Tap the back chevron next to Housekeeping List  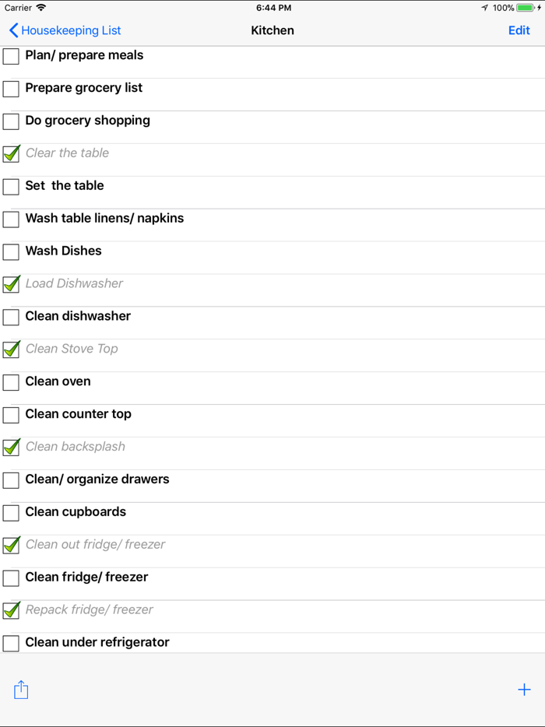point(13,30)
